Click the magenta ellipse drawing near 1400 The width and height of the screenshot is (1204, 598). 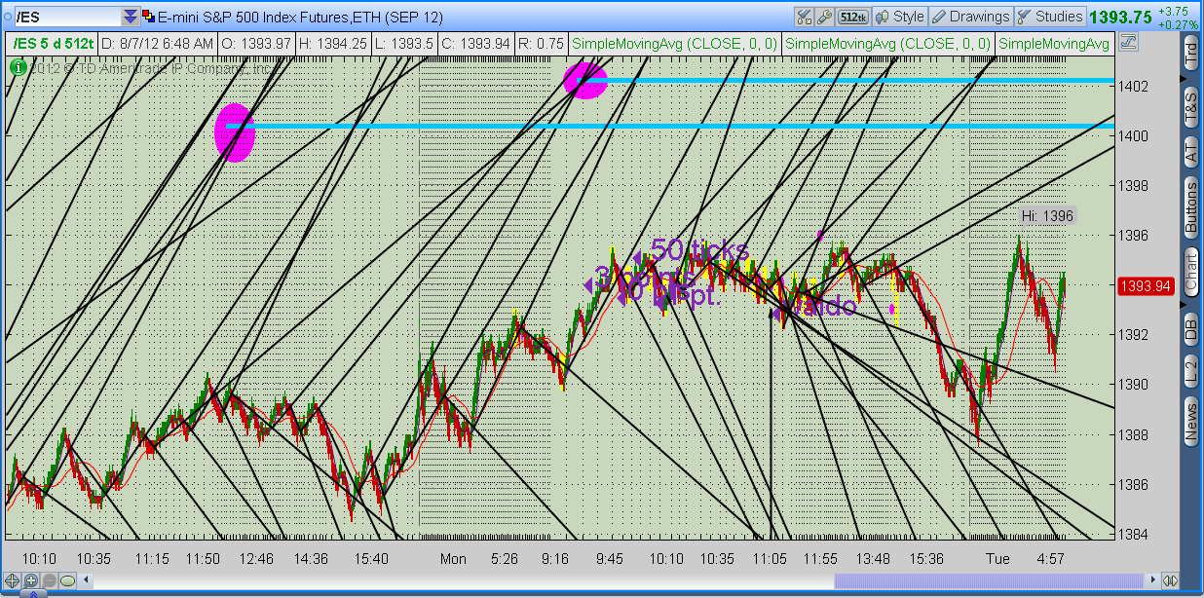235,131
